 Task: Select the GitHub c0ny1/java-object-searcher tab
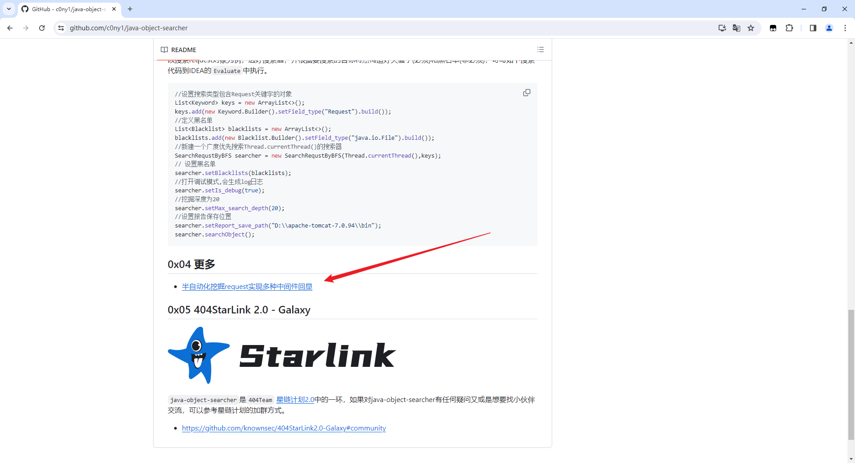click(67, 9)
